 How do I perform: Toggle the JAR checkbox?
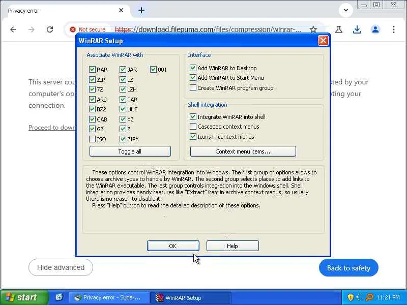[x=123, y=69]
